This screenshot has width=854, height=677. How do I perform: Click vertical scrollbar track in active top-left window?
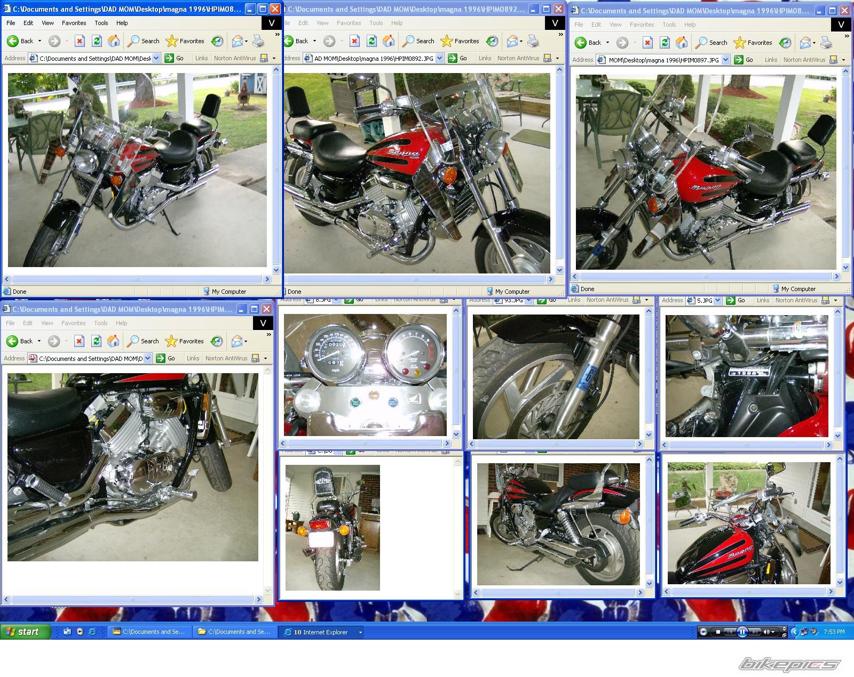click(276, 170)
